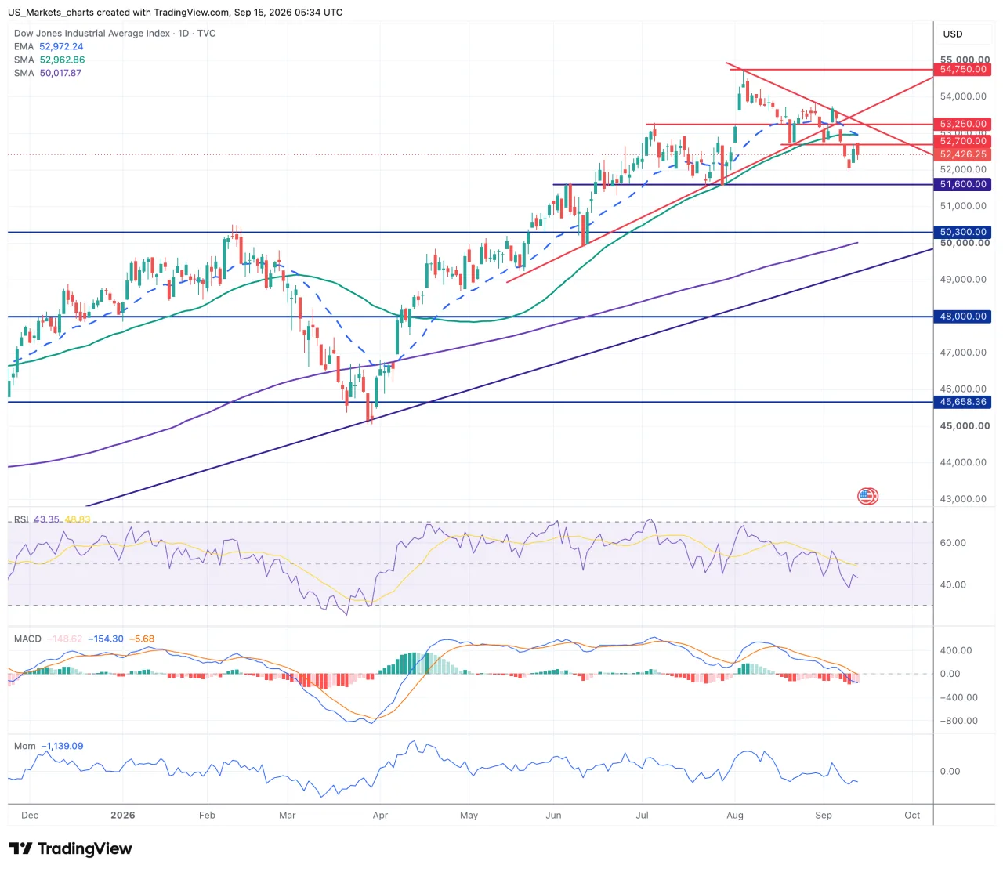Click the 48,000.00 blue price label
The image size is (1003, 872).
(963, 317)
